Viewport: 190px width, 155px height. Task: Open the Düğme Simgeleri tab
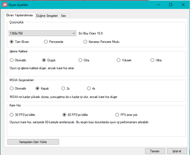point(47,16)
